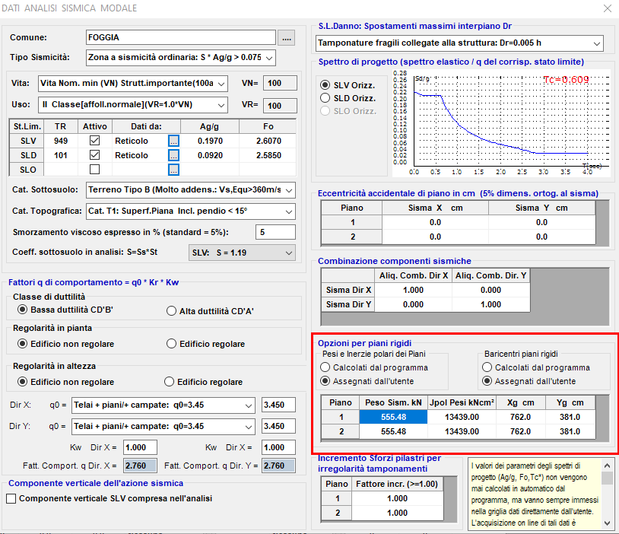Open Comune browse button next to FOGGIA
Viewport: 619px width, 534px height.
[x=286, y=38]
